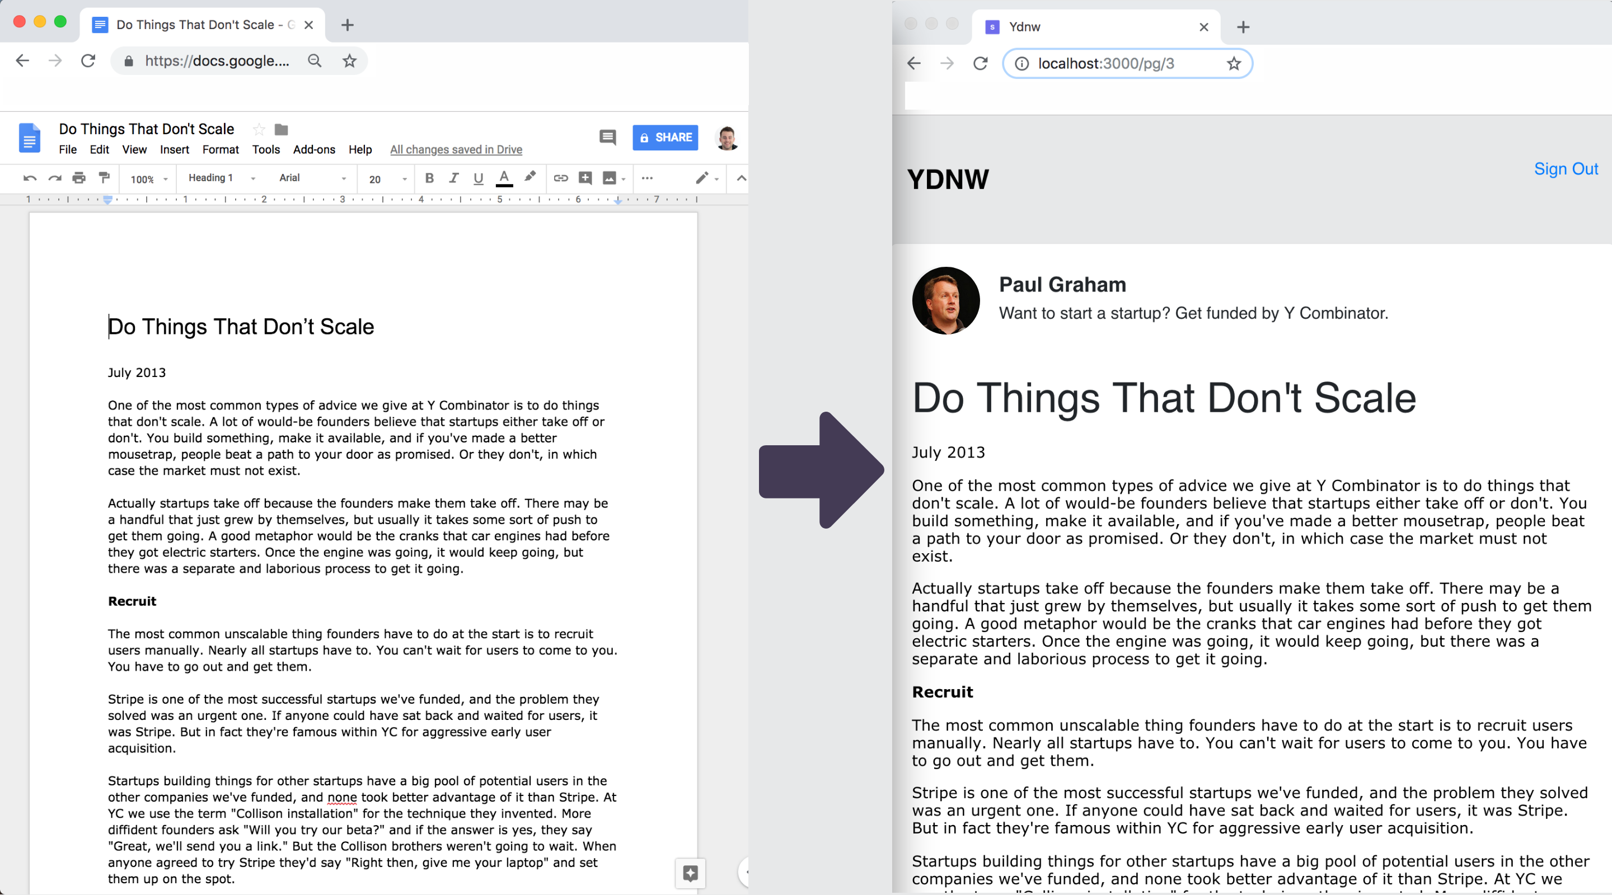
Task: Click the insert image icon
Action: click(609, 178)
